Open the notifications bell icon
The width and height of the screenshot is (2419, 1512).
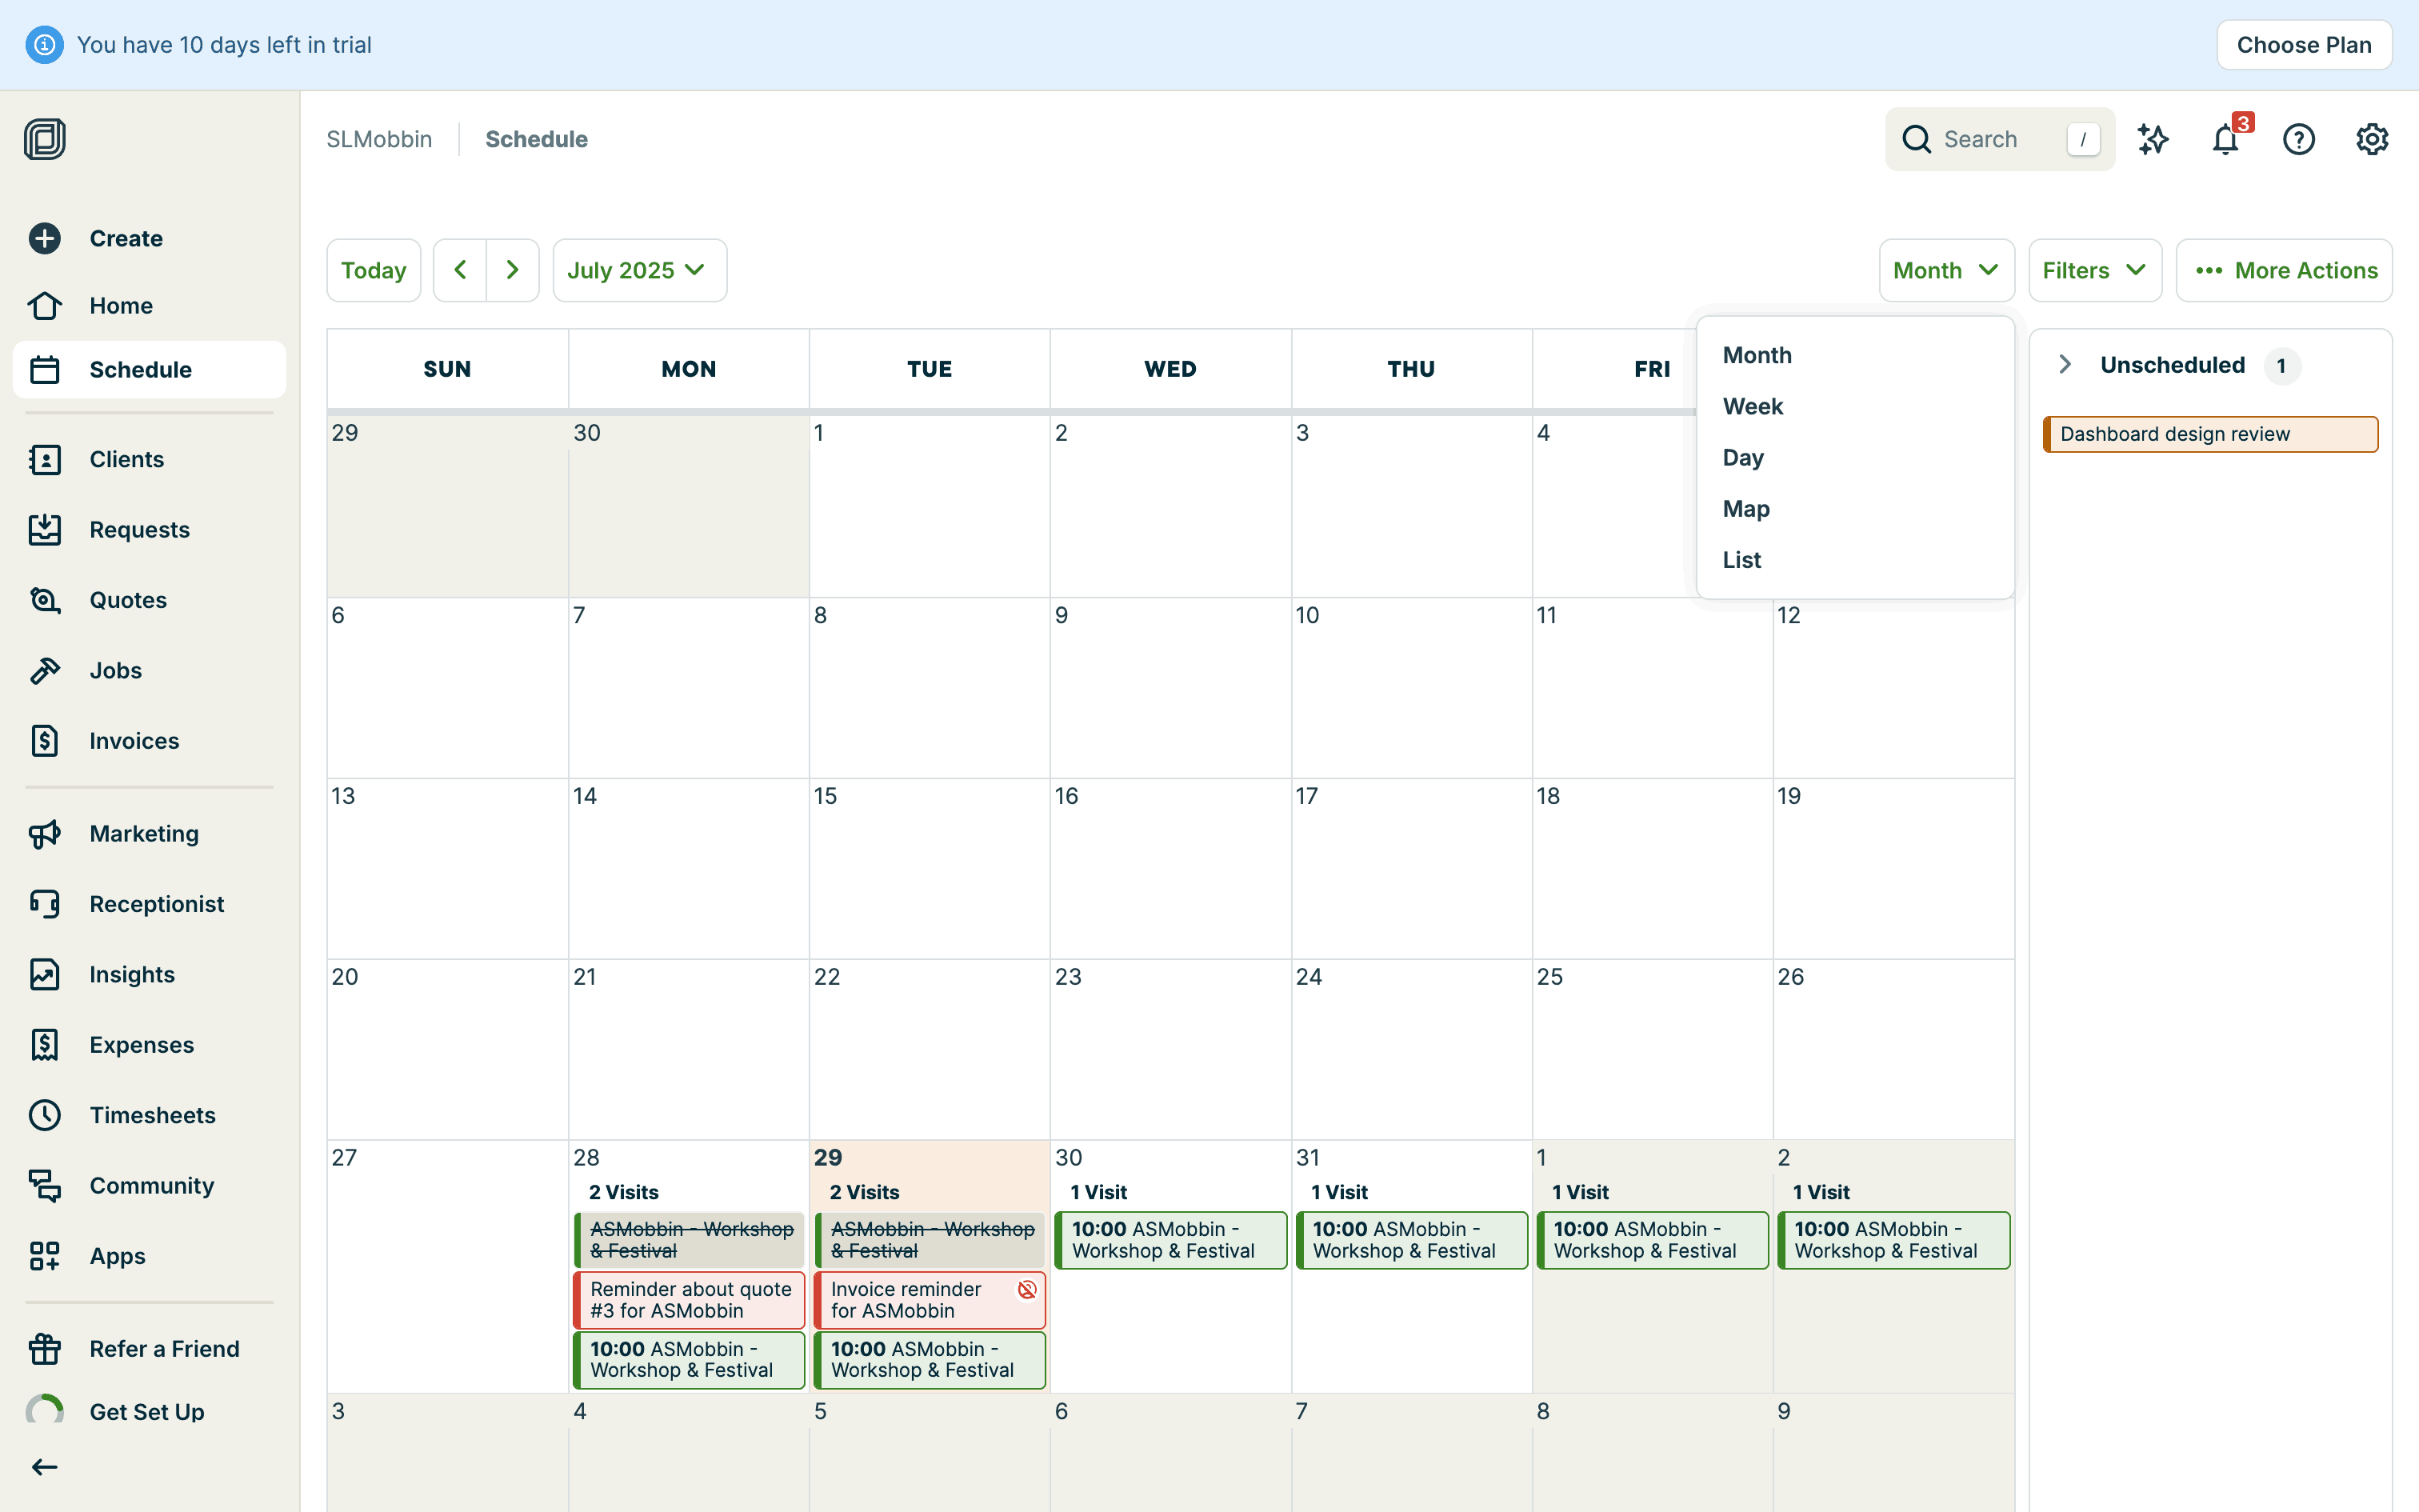(2225, 139)
